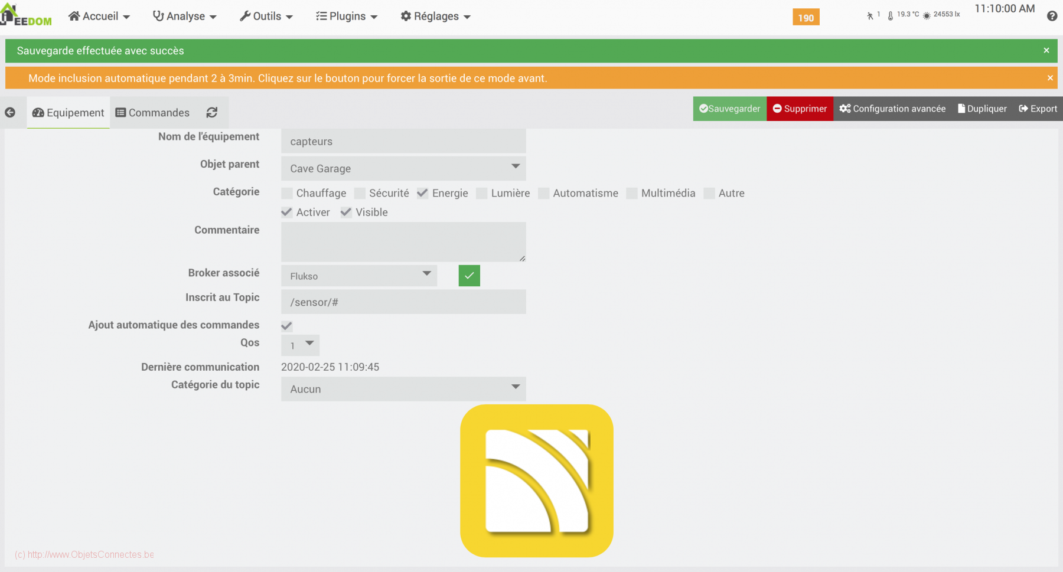Viewport: 1063px width, 572px height.
Task: Toggle the Sécurité category checkbox
Action: pyautogui.click(x=360, y=193)
